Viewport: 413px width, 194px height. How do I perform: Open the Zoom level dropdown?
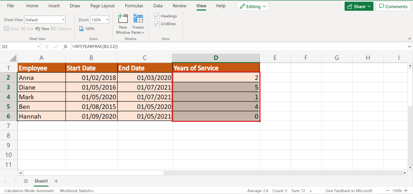tap(99, 19)
